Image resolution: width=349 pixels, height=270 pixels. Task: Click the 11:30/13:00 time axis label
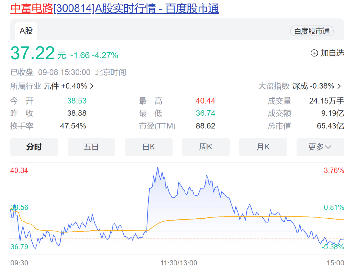179,263
